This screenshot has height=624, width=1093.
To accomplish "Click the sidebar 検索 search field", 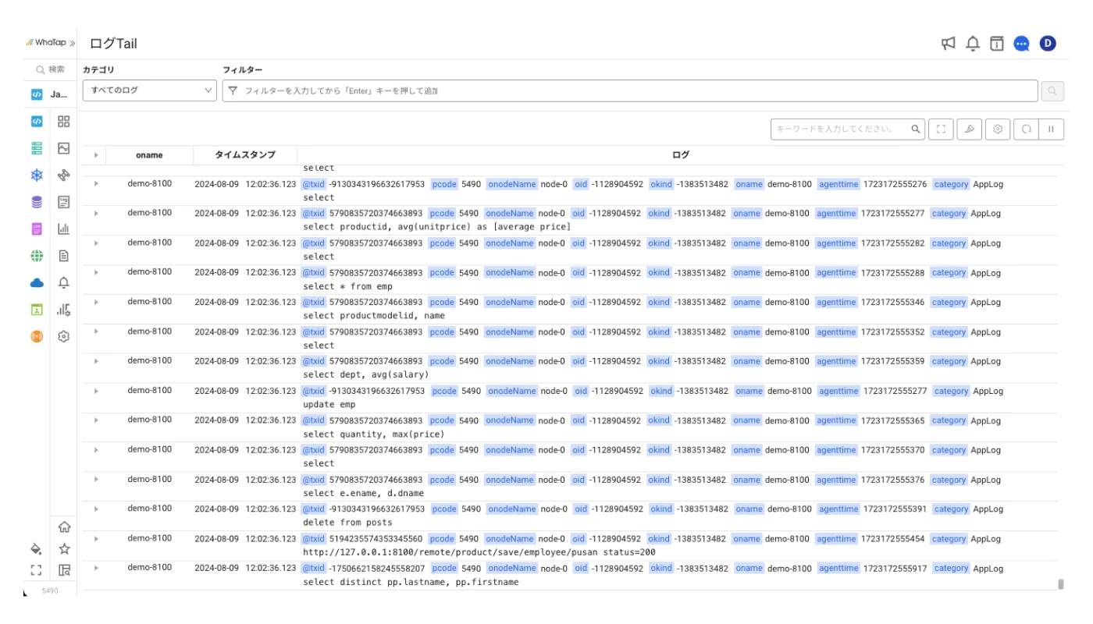I will click(x=51, y=69).
